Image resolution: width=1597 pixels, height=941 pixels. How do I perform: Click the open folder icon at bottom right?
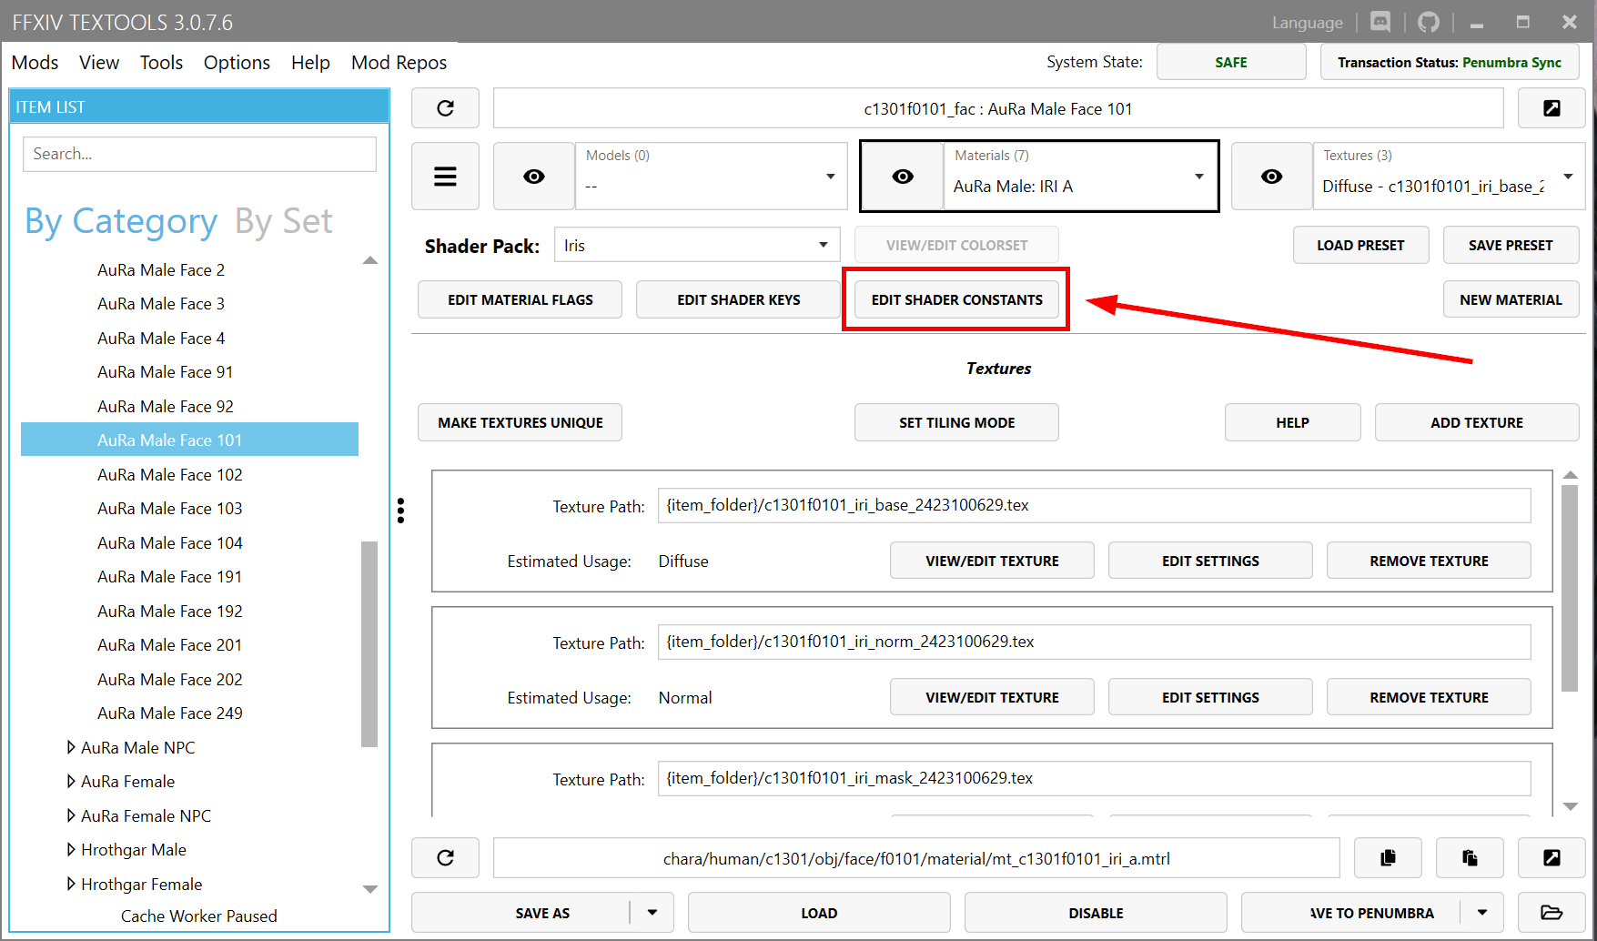coord(1552,913)
